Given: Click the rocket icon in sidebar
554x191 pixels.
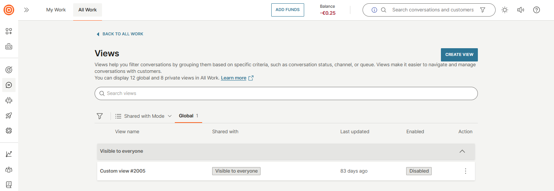Looking at the screenshot, I should 9,116.
